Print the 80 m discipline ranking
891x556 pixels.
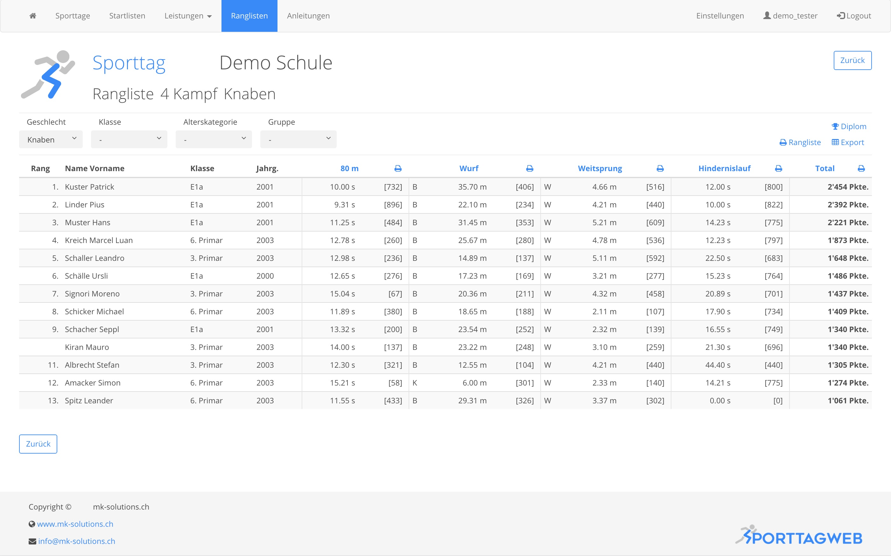pos(398,168)
